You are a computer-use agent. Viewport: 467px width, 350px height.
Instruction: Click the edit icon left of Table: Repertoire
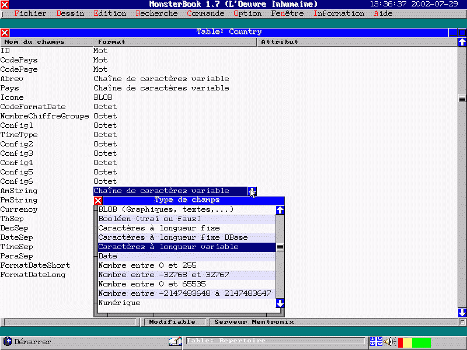[175, 341]
